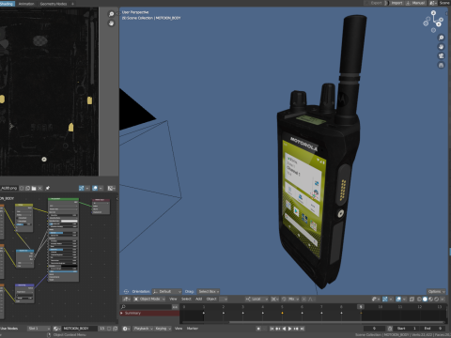Switch perspective/orthographic view with the grid icon
451x338 pixels.
click(x=441, y=65)
